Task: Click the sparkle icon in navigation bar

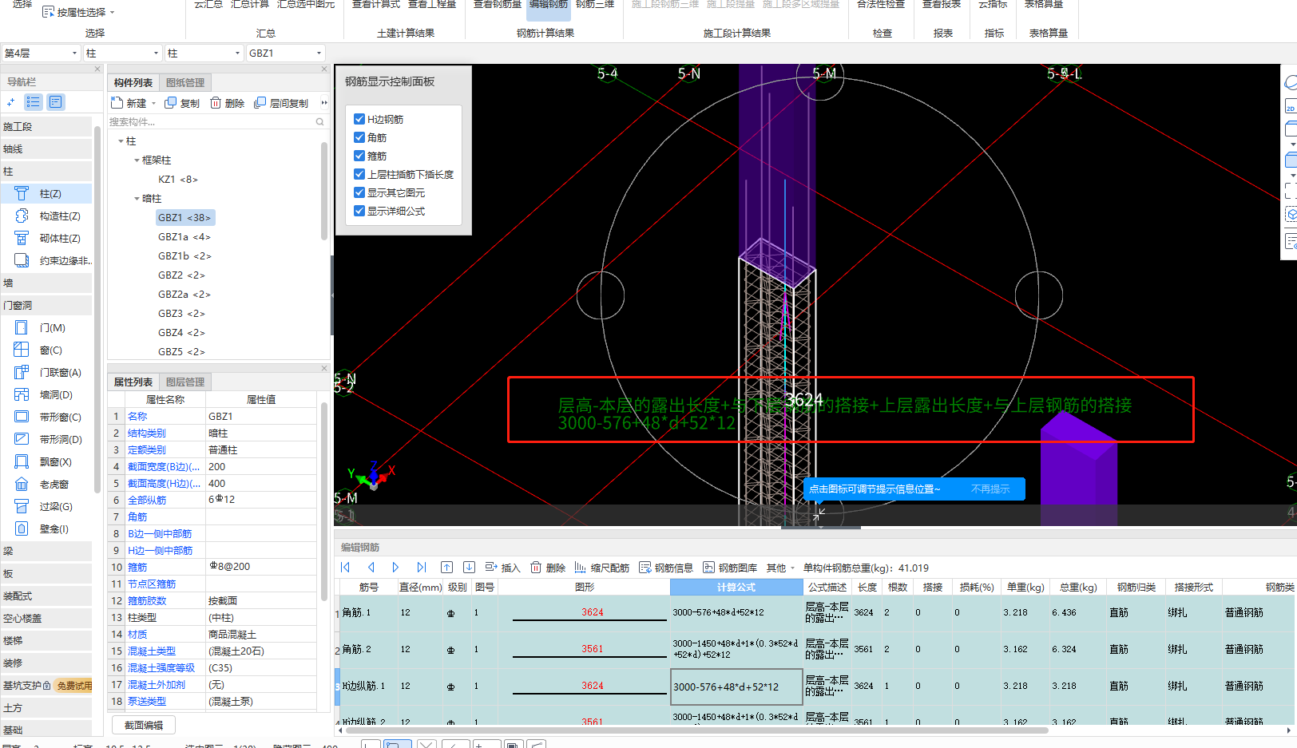Action: click(x=10, y=102)
